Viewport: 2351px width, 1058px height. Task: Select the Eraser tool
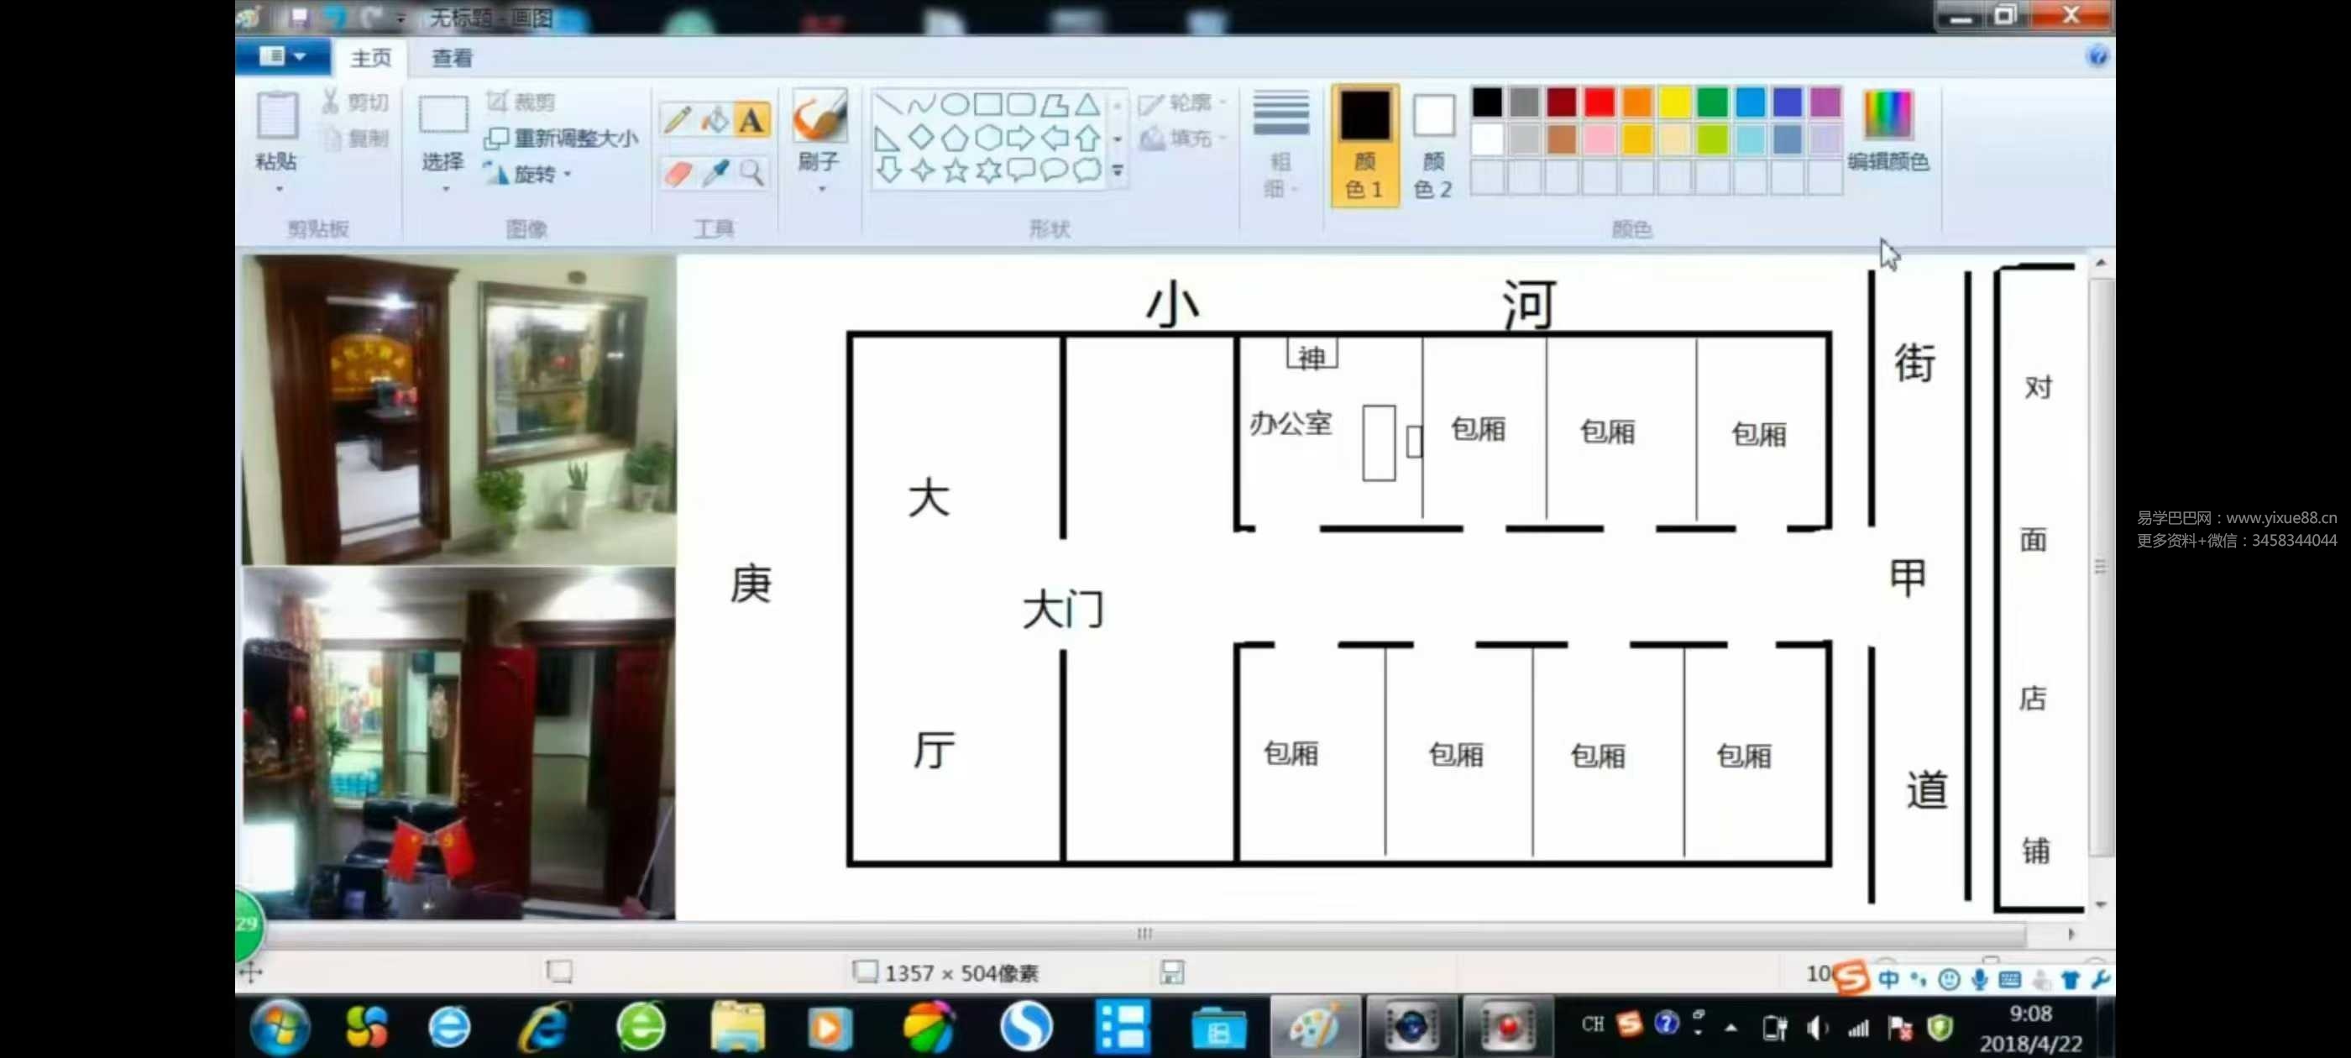(678, 172)
